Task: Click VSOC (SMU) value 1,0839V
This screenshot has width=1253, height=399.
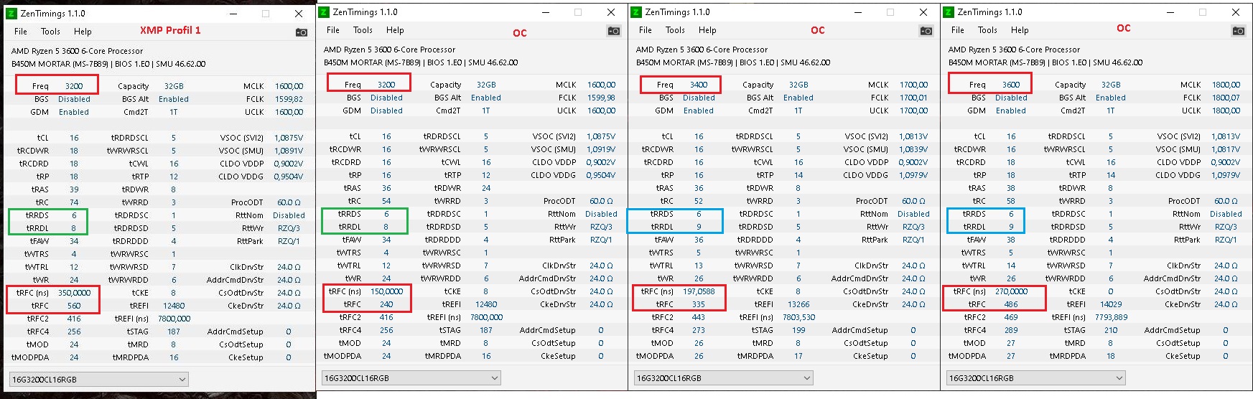Action: tap(913, 149)
